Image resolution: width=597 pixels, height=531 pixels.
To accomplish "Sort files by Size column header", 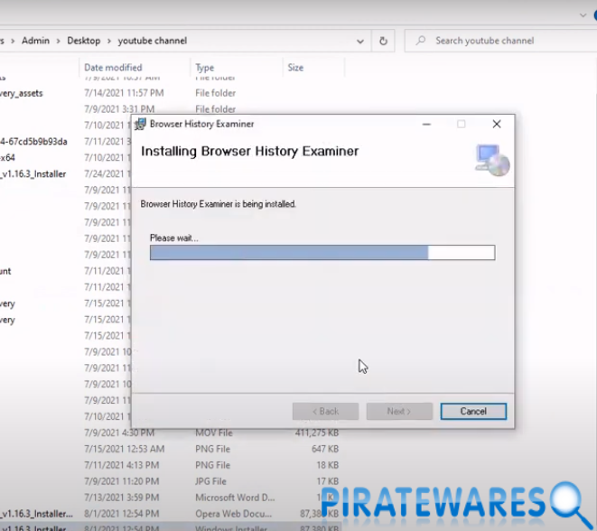I will click(295, 68).
